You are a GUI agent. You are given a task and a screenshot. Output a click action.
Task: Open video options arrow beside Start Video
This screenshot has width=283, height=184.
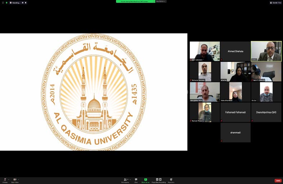19,179
